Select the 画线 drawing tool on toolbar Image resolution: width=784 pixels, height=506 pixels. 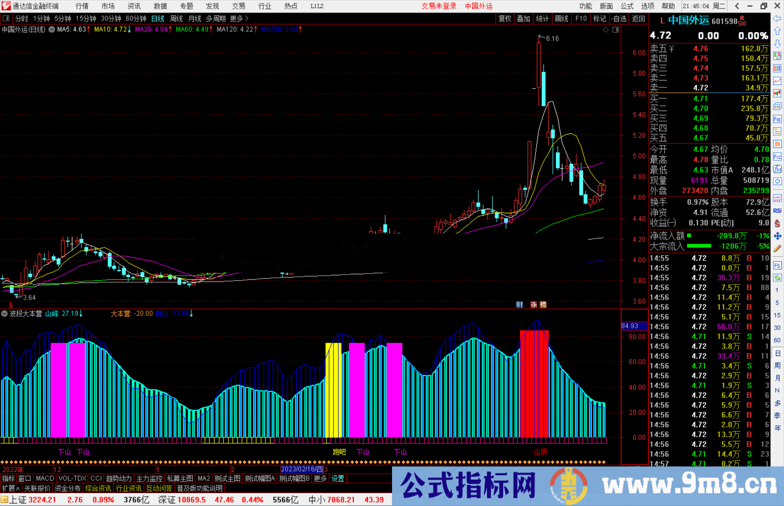tap(562, 18)
